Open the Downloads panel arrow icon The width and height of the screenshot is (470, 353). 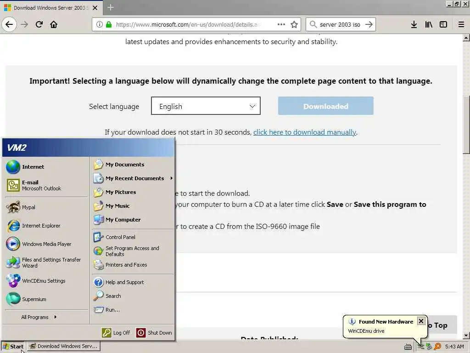pyautogui.click(x=414, y=24)
